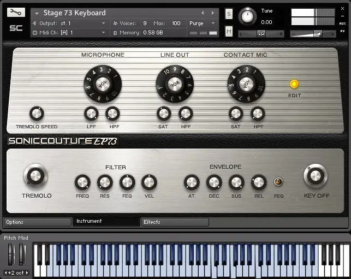Viewport: 351px width, 279px height.
Task: Click the Envelope SUS. knob
Action: (236, 182)
